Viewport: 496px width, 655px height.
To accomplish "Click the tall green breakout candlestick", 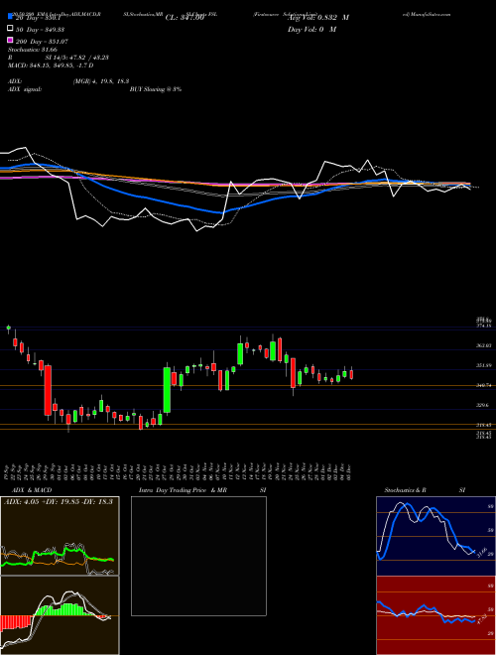I will coord(167,390).
